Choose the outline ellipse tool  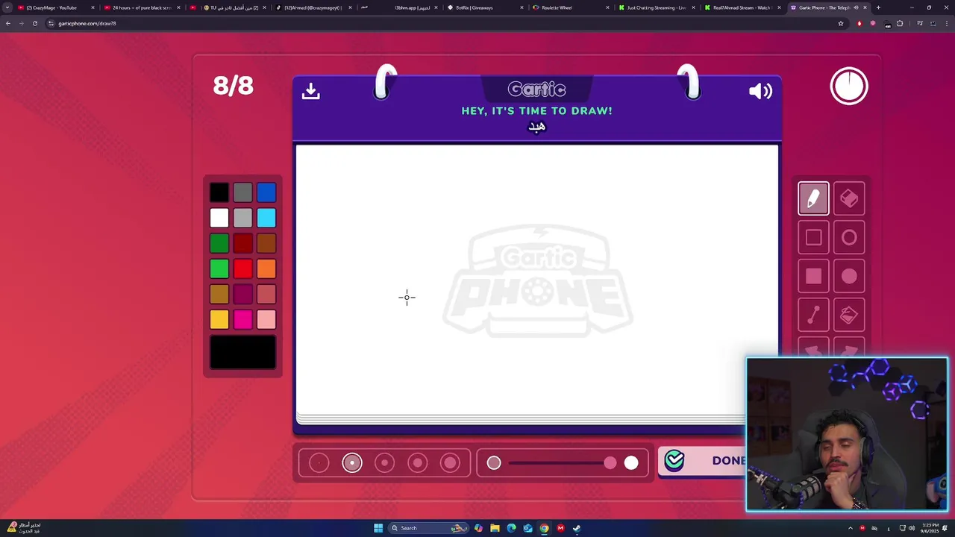tap(849, 238)
